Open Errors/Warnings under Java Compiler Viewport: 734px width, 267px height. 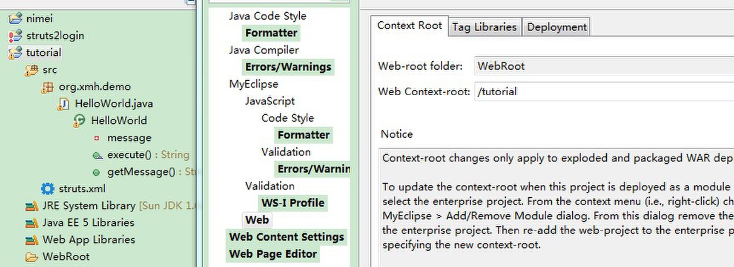[x=288, y=67]
